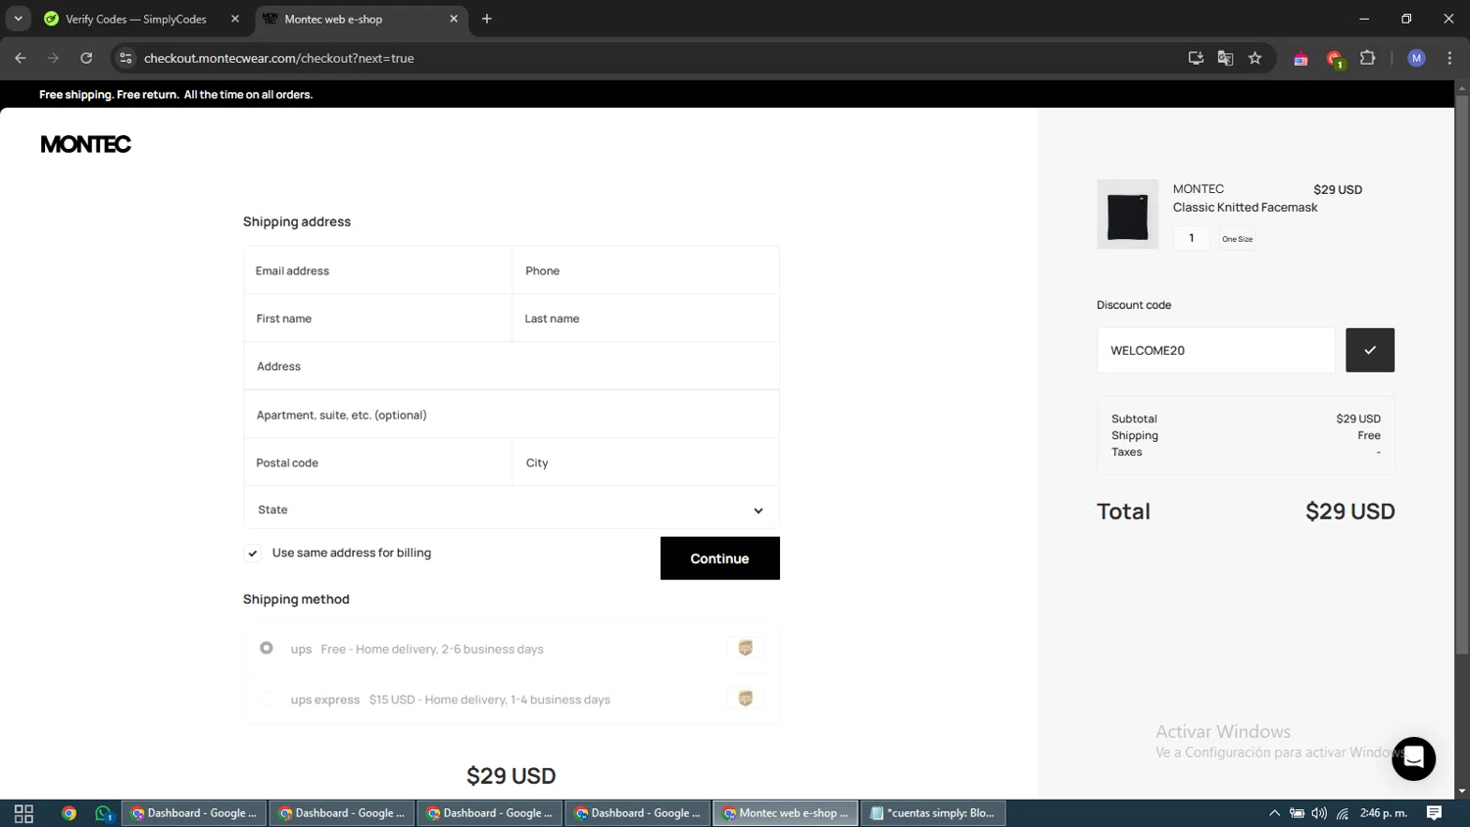Select ups free home delivery option
This screenshot has width=1470, height=827.
click(x=267, y=648)
